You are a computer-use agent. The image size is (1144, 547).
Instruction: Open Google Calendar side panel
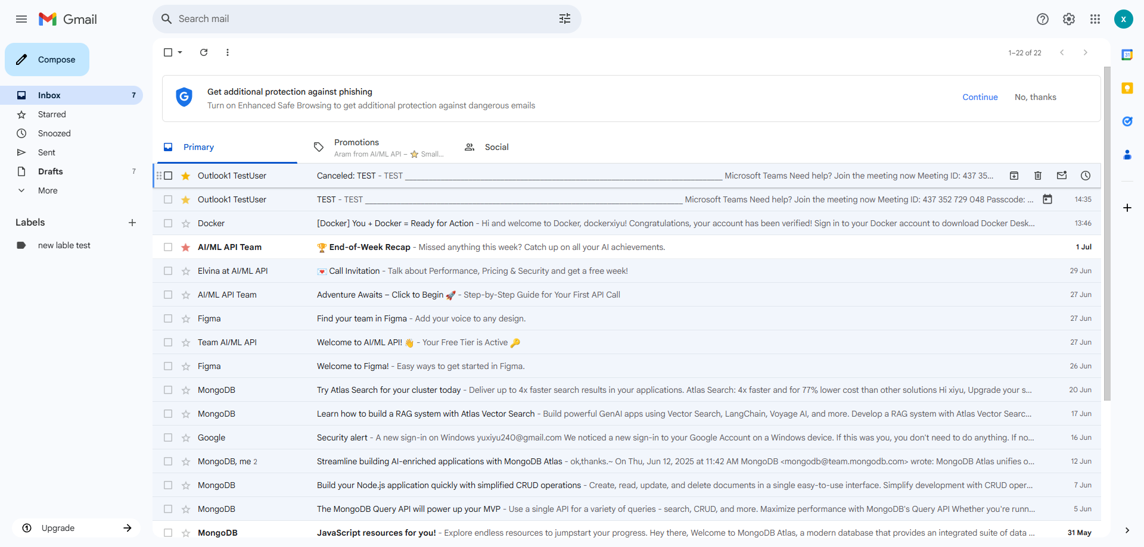(x=1127, y=55)
